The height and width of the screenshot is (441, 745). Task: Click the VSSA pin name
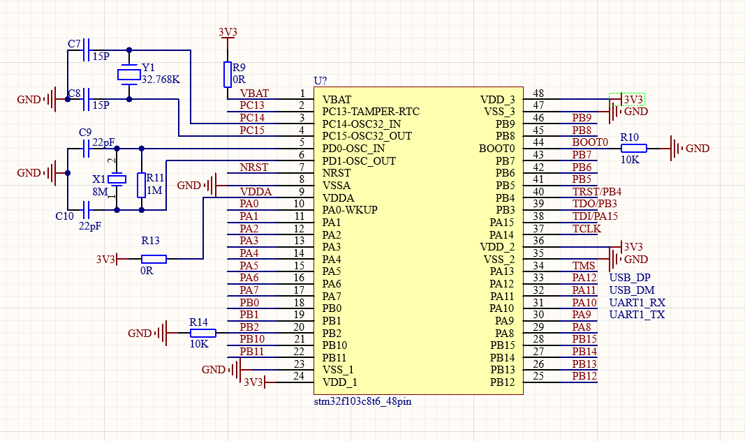point(337,185)
